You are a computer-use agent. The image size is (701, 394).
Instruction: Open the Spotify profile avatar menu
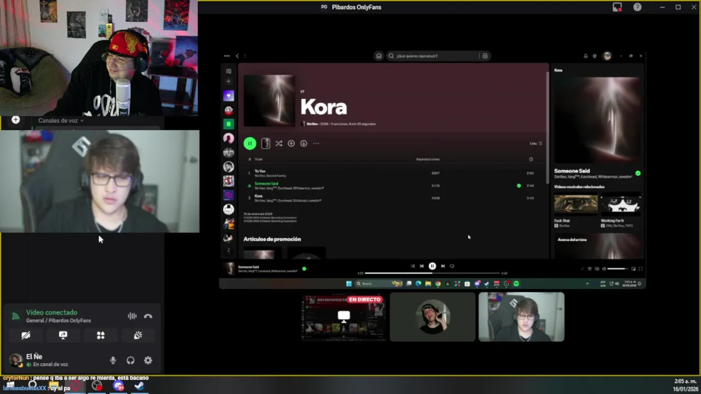pos(607,56)
